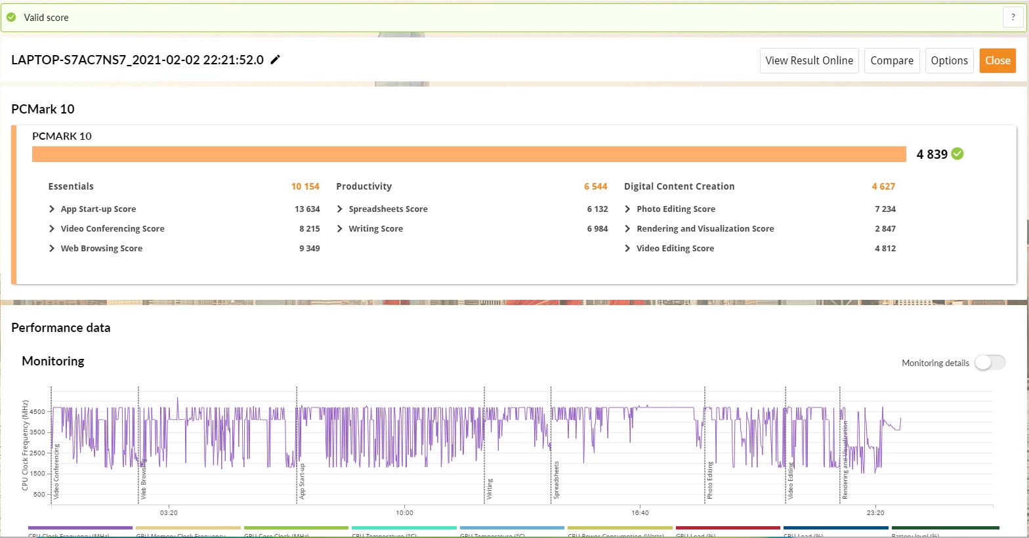The width and height of the screenshot is (1029, 538).
Task: Expand Writing Score breakdown
Action: (x=340, y=229)
